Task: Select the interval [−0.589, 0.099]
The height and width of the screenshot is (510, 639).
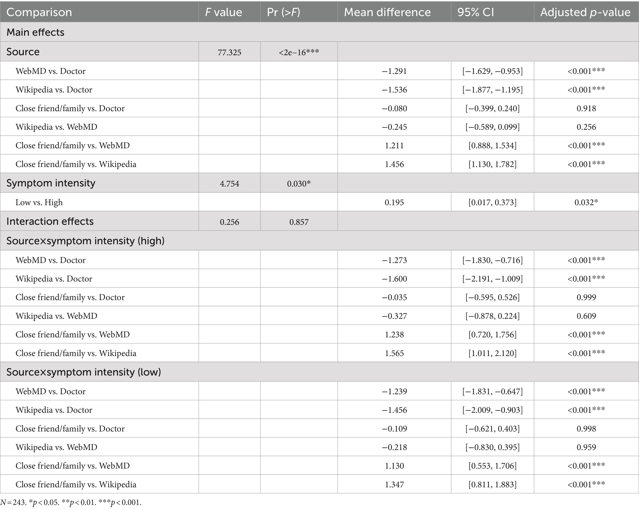Action: pyautogui.click(x=493, y=127)
